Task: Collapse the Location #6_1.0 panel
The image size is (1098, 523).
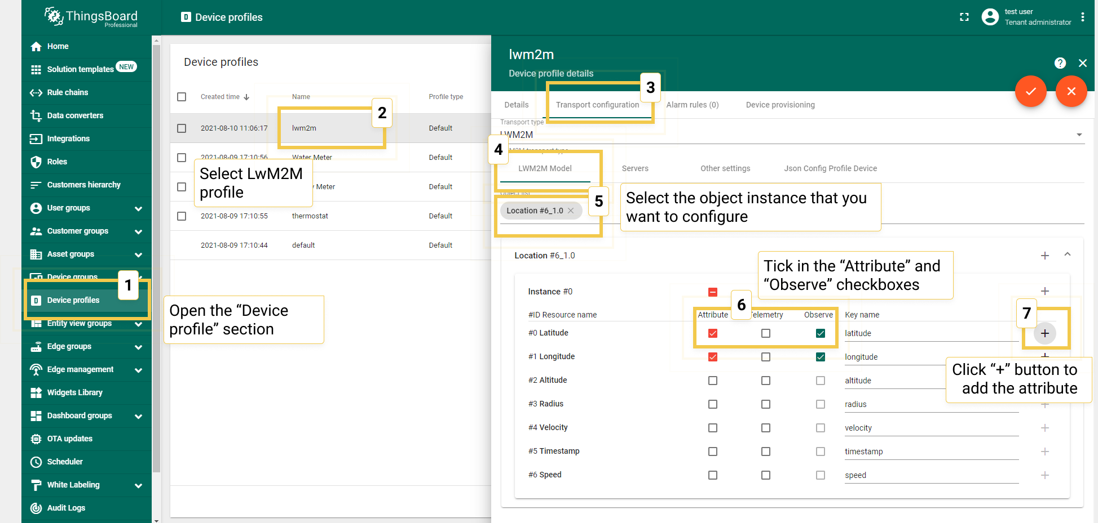Action: [1067, 255]
